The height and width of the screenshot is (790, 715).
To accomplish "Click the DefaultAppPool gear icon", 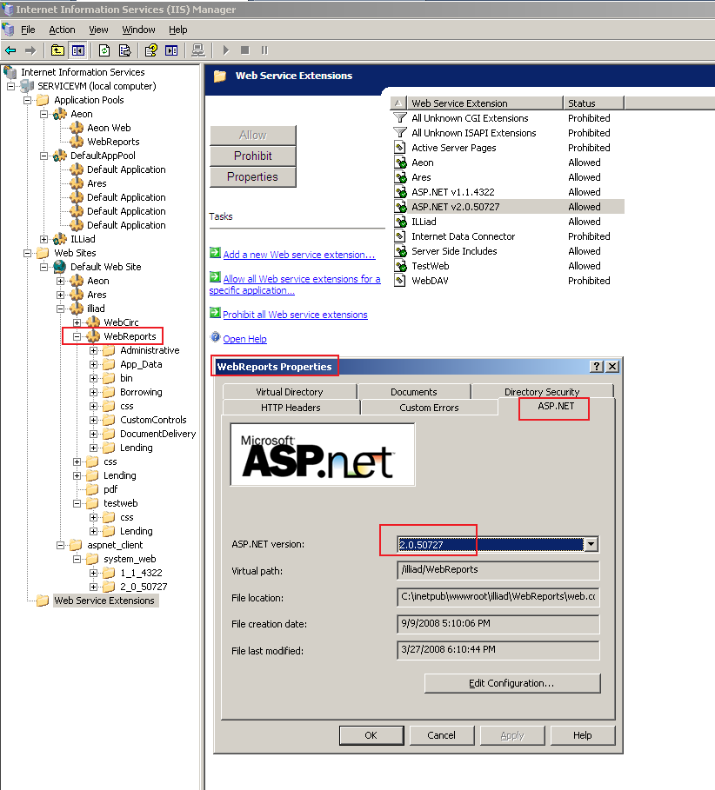I will [60, 156].
